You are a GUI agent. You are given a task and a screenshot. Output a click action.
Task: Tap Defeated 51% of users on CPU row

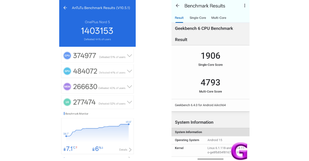click(112, 57)
